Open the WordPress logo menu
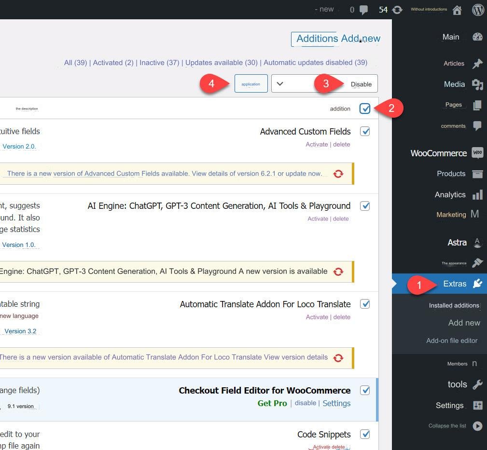The height and width of the screenshot is (450, 487). [x=478, y=10]
